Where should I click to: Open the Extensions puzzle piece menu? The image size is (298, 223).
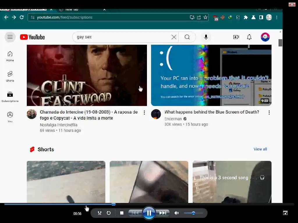pyautogui.click(x=246, y=17)
